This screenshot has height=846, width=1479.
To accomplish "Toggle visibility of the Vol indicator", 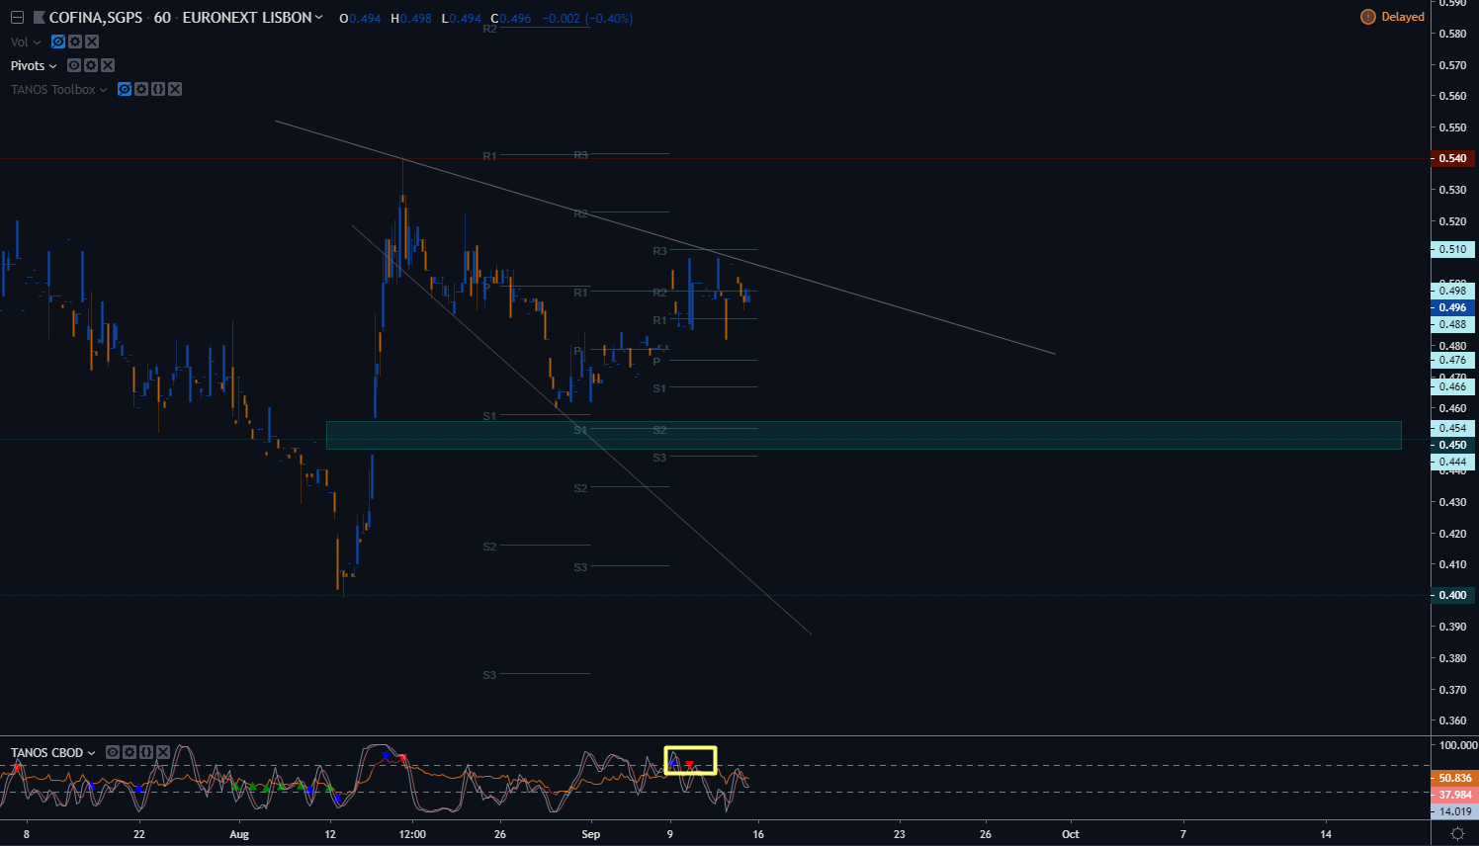I will click(58, 42).
